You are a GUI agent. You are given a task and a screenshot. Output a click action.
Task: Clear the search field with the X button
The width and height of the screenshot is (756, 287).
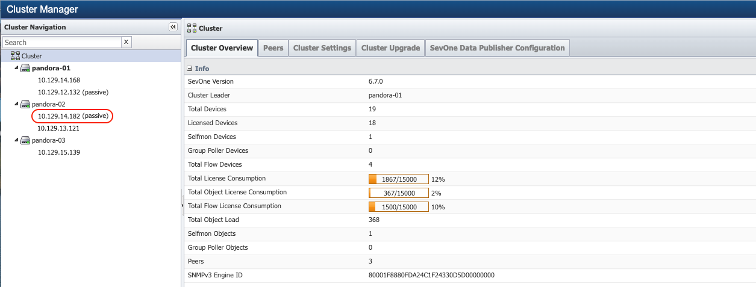127,42
